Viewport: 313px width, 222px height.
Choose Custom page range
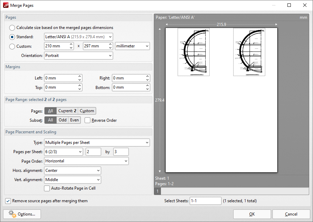pyautogui.click(x=87, y=111)
